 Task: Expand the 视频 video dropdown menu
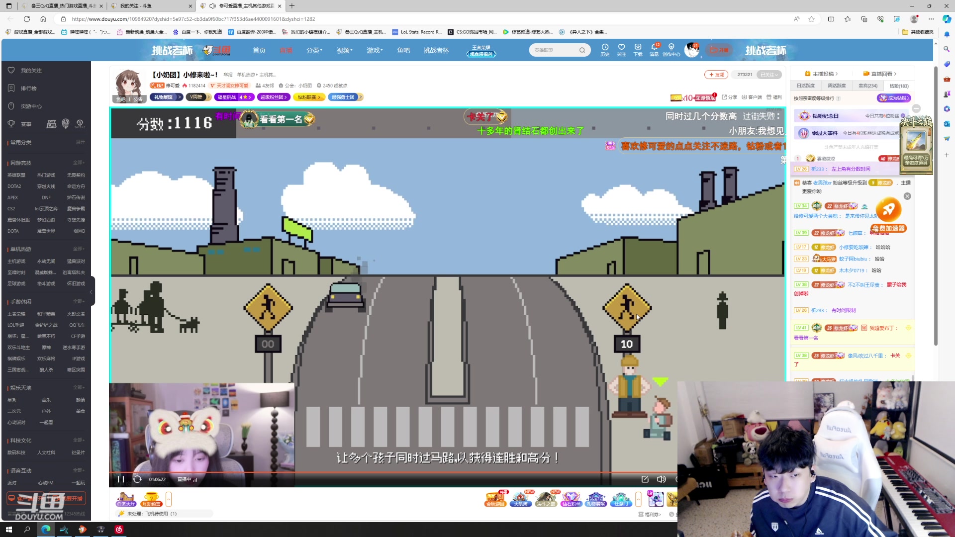coord(344,50)
